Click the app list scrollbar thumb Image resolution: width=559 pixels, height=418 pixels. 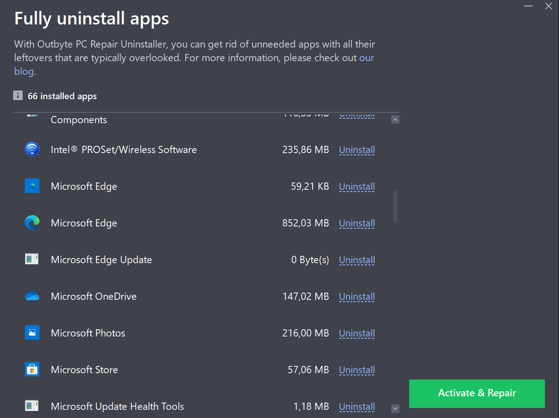coord(395,206)
